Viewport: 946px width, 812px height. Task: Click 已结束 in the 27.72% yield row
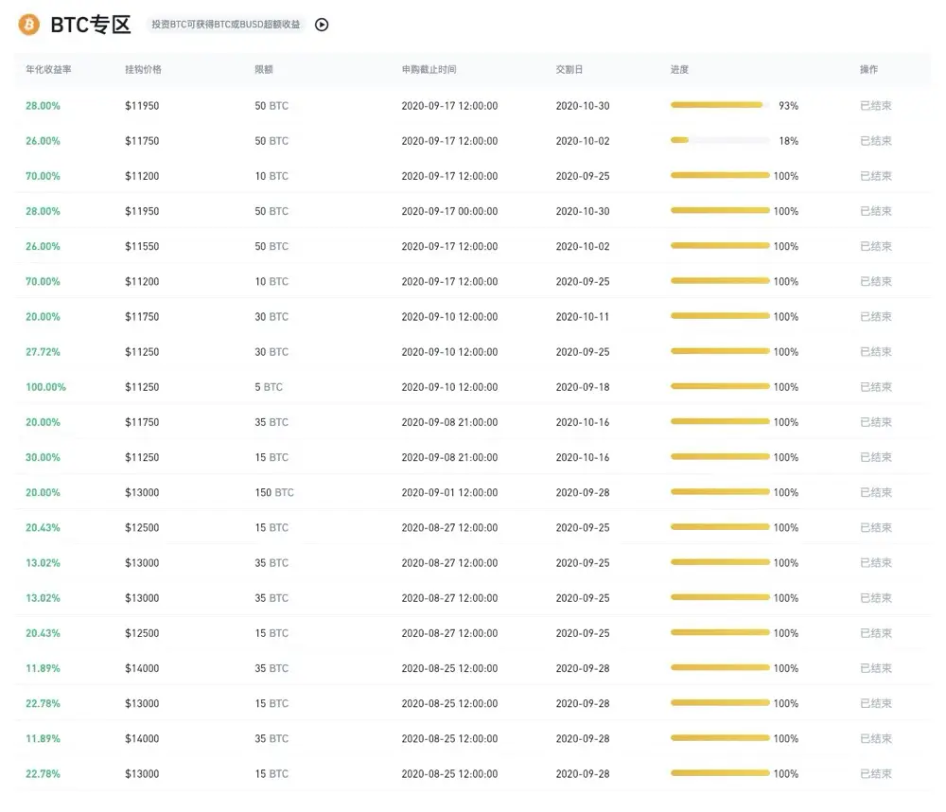click(875, 352)
